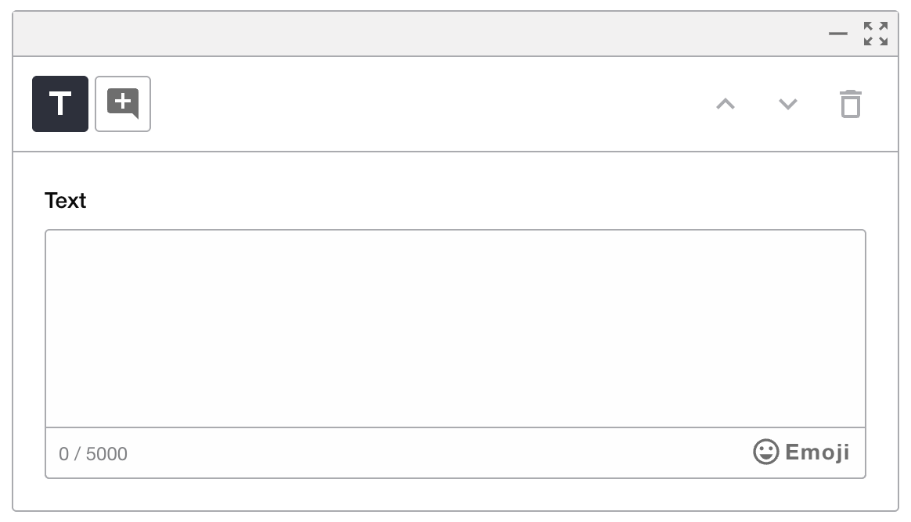Toggle the dark T text mode button
911x522 pixels.
pyautogui.click(x=60, y=104)
